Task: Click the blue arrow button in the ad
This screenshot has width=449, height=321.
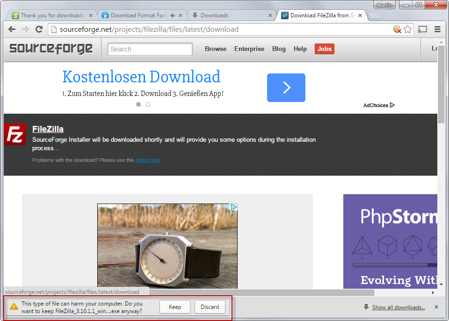Action: click(x=286, y=88)
